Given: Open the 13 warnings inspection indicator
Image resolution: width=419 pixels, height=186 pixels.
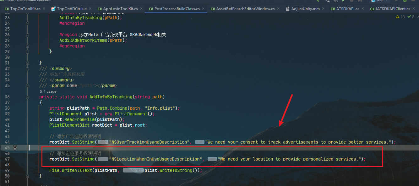Looking at the screenshot, I should click(x=400, y=17).
